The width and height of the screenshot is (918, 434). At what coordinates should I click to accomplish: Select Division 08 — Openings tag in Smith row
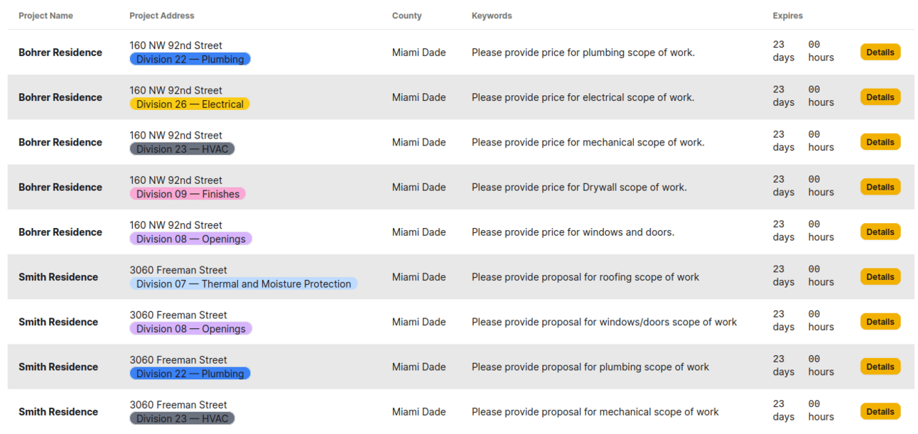point(190,328)
